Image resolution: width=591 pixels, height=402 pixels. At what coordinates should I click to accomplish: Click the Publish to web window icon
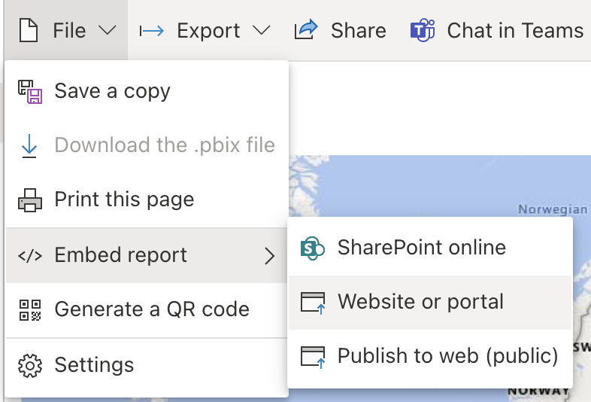[313, 357]
